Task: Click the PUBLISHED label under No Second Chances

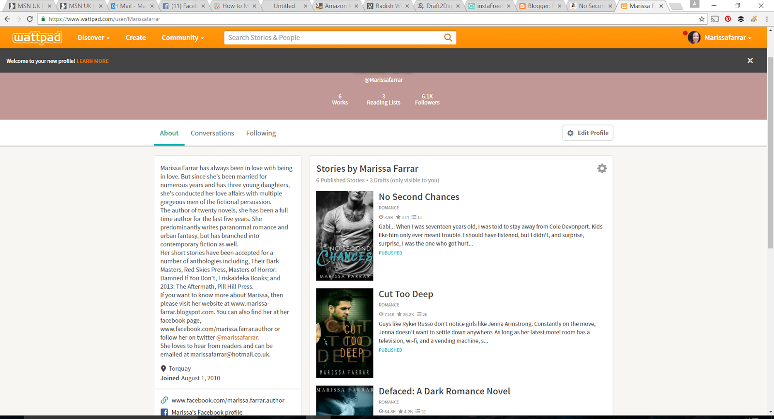Action: click(390, 253)
